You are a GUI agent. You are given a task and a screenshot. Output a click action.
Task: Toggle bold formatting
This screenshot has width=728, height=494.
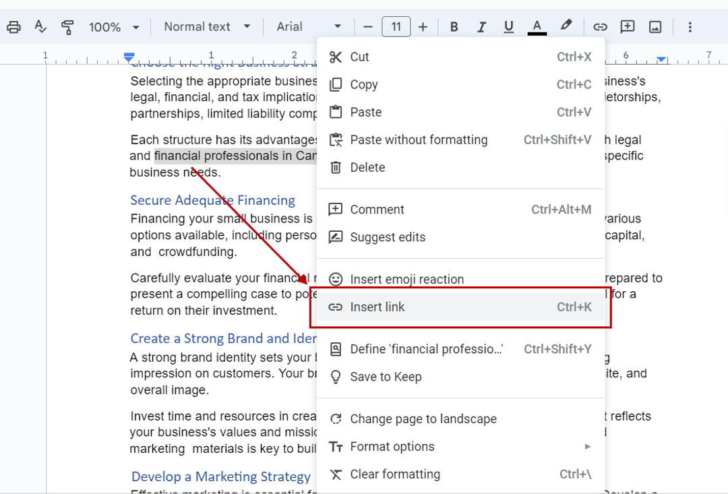pos(454,26)
